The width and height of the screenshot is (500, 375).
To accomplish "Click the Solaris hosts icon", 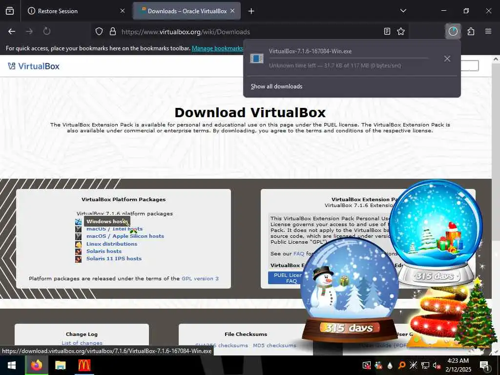I will pyautogui.click(x=79, y=251).
